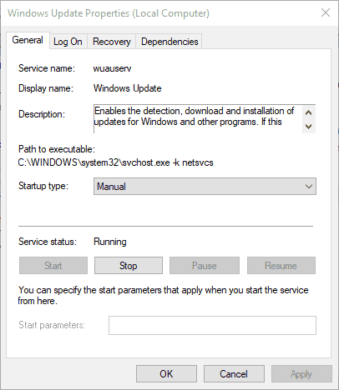
Task: Select the General tab
Action: pyautogui.click(x=28, y=40)
